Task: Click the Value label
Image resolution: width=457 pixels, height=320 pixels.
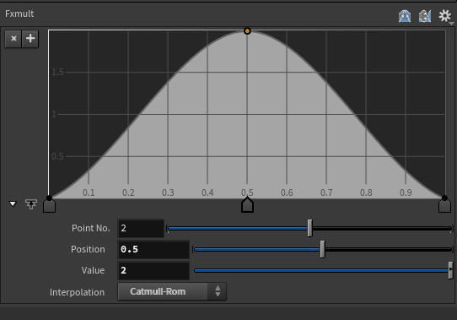Action: (x=93, y=270)
